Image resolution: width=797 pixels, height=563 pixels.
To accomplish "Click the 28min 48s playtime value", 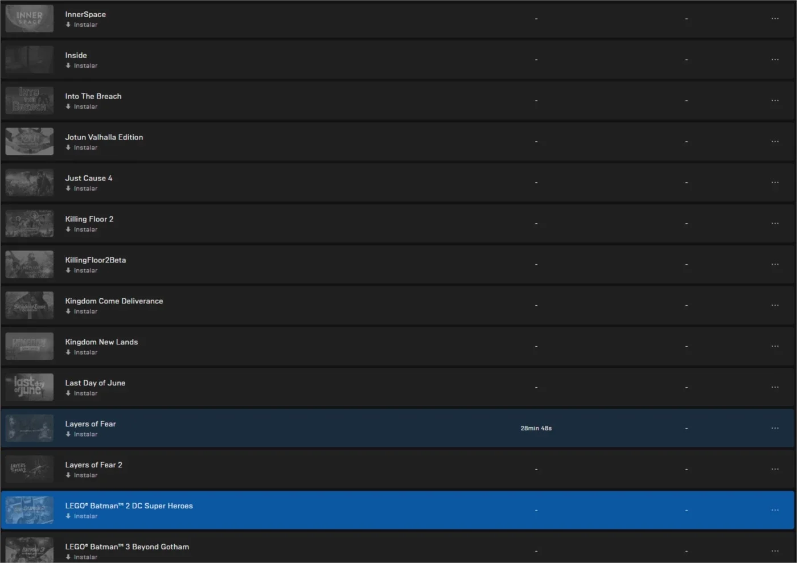I will coord(536,428).
